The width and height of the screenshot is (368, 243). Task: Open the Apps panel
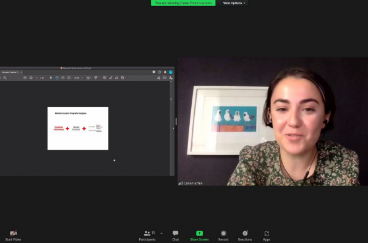pyautogui.click(x=267, y=236)
